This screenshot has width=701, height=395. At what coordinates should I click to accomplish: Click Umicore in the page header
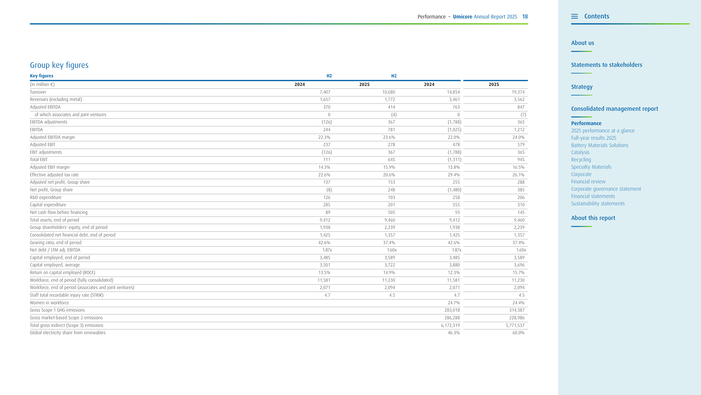coord(462,17)
